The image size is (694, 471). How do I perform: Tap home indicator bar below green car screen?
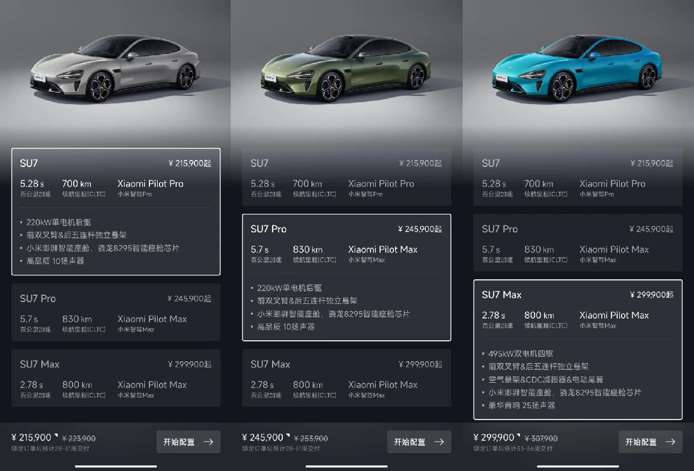coord(346,466)
